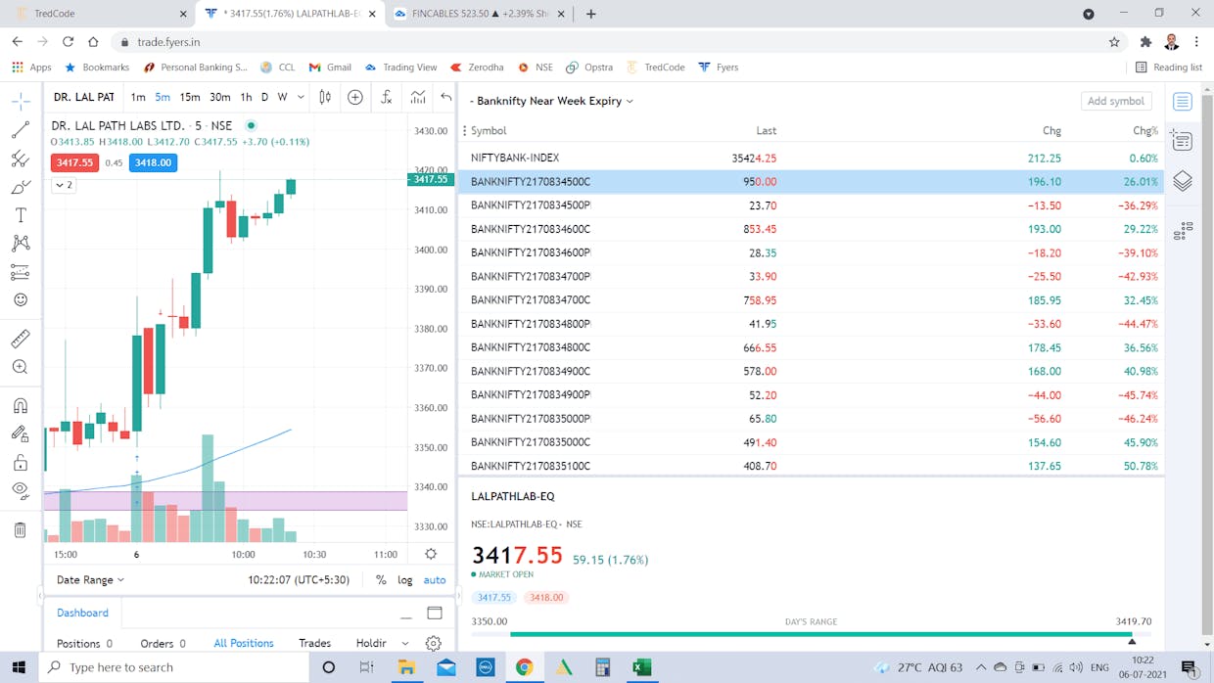Open the prediction and measurement tools
This screenshot has height=683, width=1214.
[x=21, y=272]
